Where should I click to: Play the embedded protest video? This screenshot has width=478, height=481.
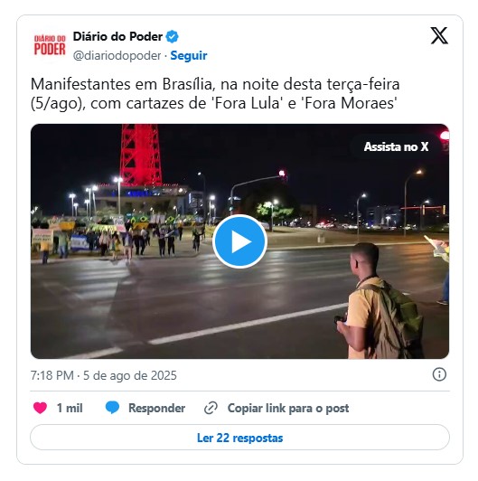239,241
